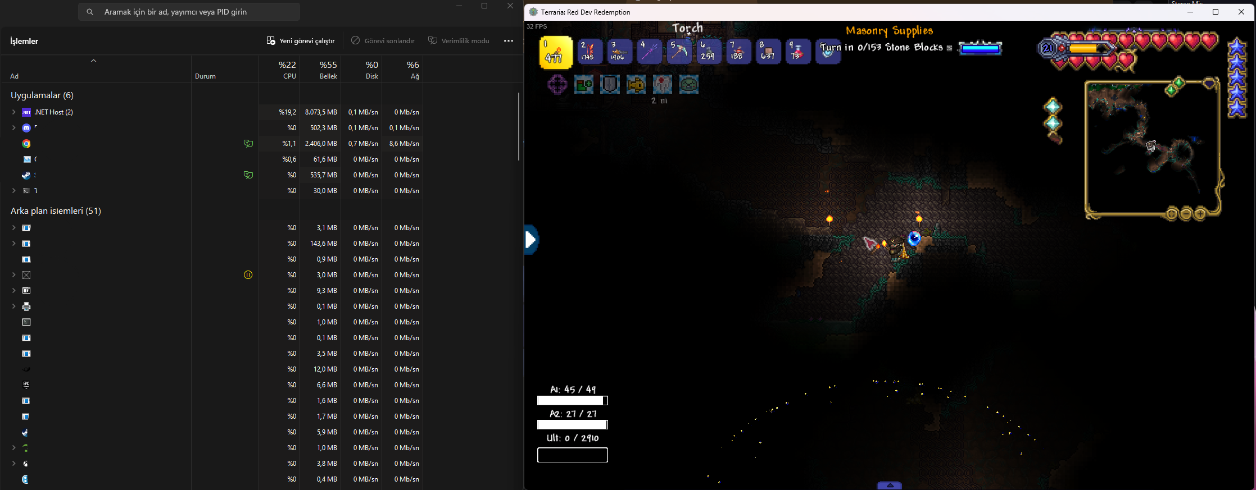
Task: Click the upper cyan diamond gem beside minimap
Action: 1053,106
